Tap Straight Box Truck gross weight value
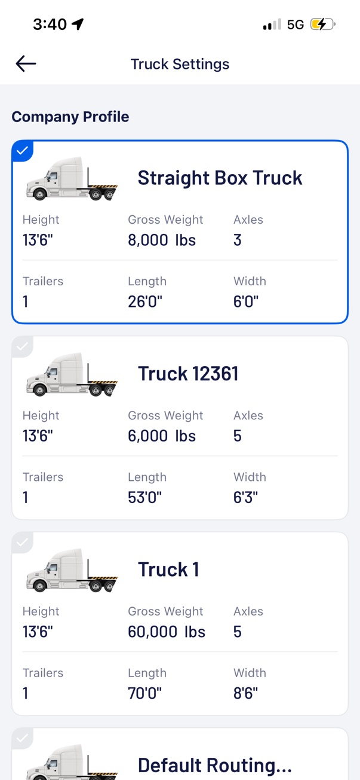This screenshot has width=360, height=780. pos(162,240)
